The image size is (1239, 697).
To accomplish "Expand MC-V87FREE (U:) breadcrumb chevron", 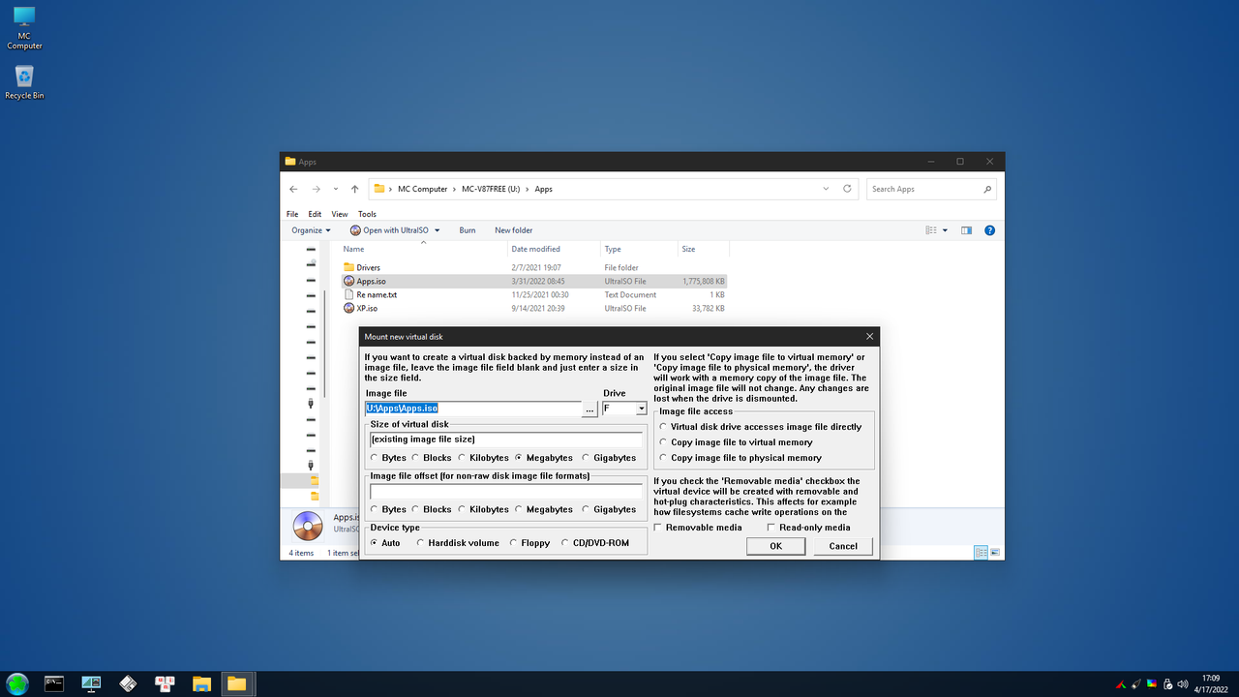I will (529, 189).
